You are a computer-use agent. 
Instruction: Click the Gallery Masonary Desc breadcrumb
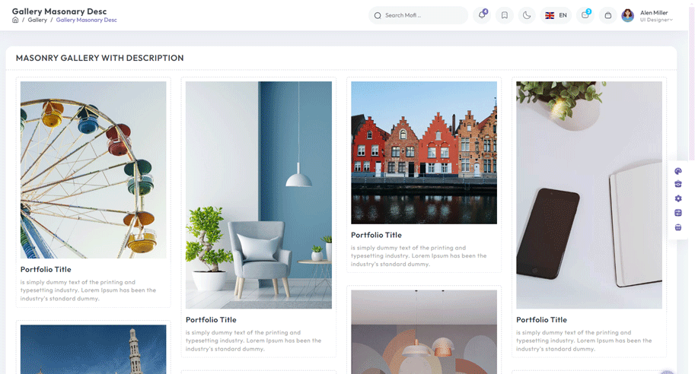tap(86, 20)
